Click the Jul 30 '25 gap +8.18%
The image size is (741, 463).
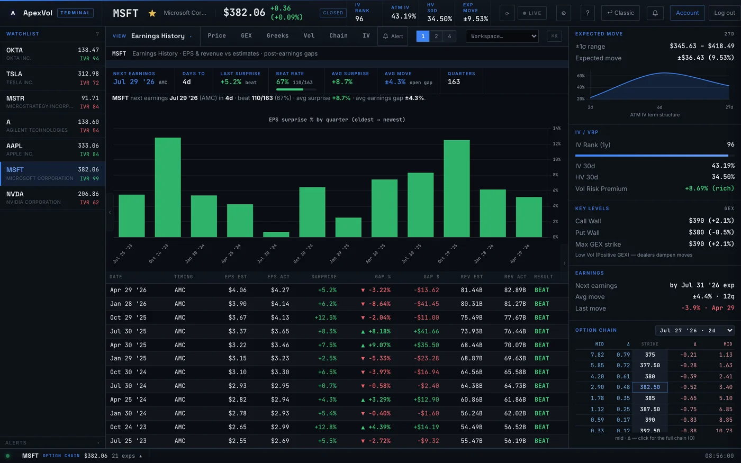(x=375, y=331)
